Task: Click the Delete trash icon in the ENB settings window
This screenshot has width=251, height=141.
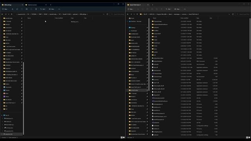Action: 36,9
